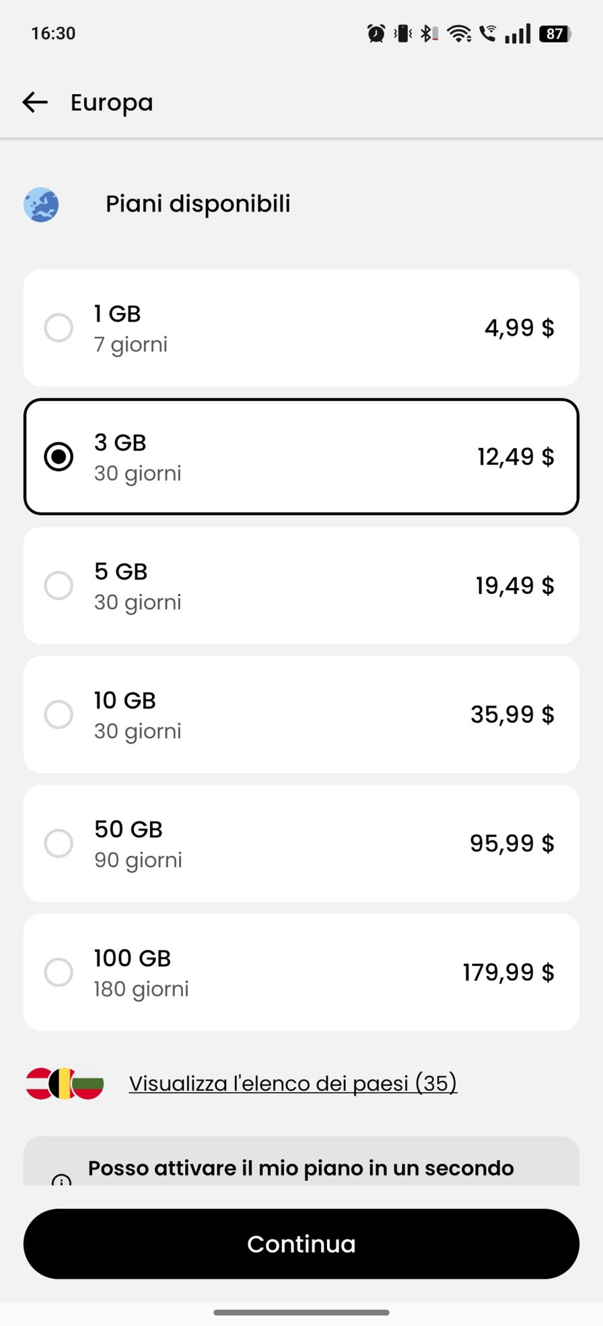Select the 10 GB radio button
Screen dimensions: 603x1326
tap(59, 714)
